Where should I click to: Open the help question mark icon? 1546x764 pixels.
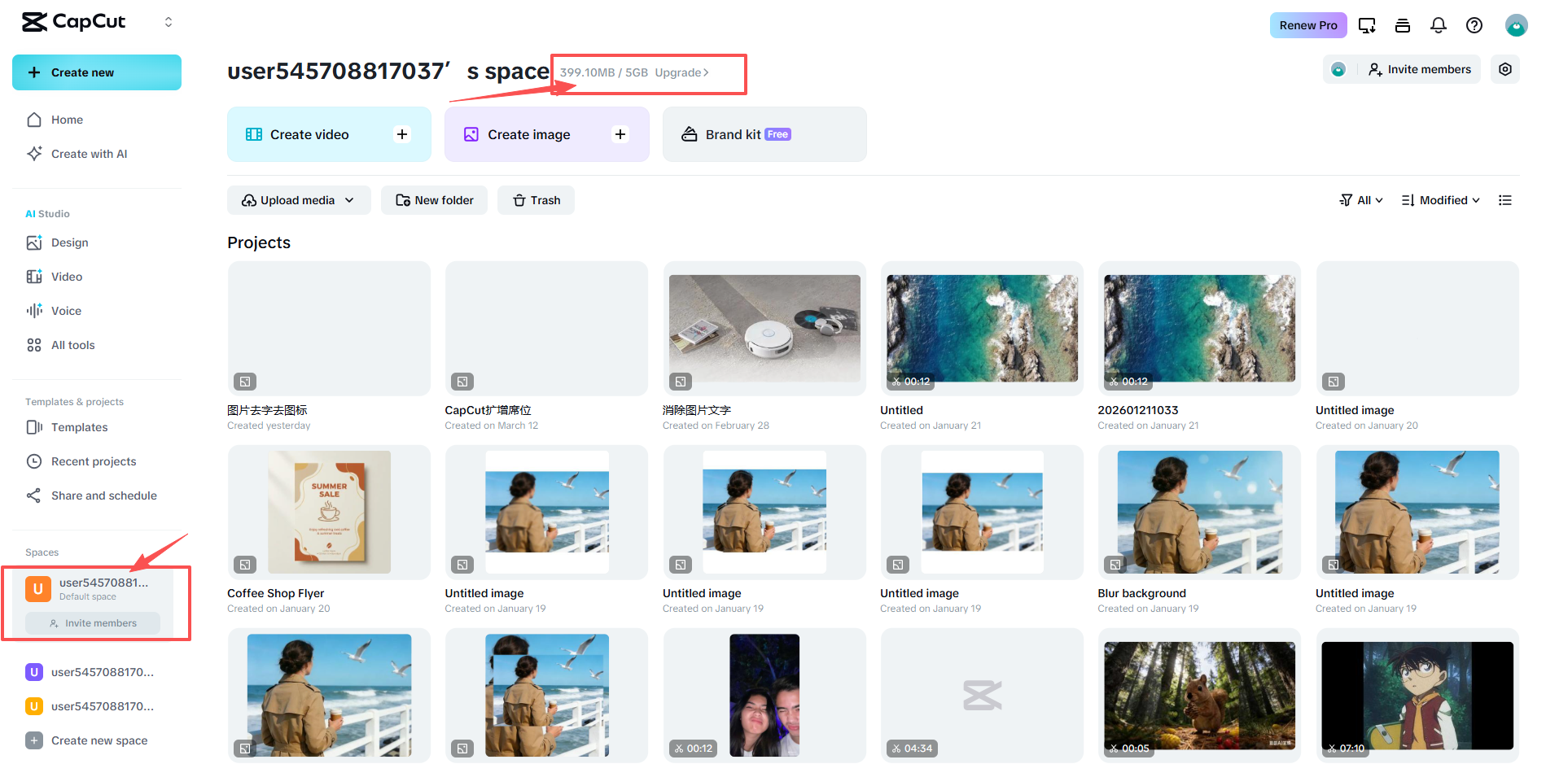pos(1474,25)
